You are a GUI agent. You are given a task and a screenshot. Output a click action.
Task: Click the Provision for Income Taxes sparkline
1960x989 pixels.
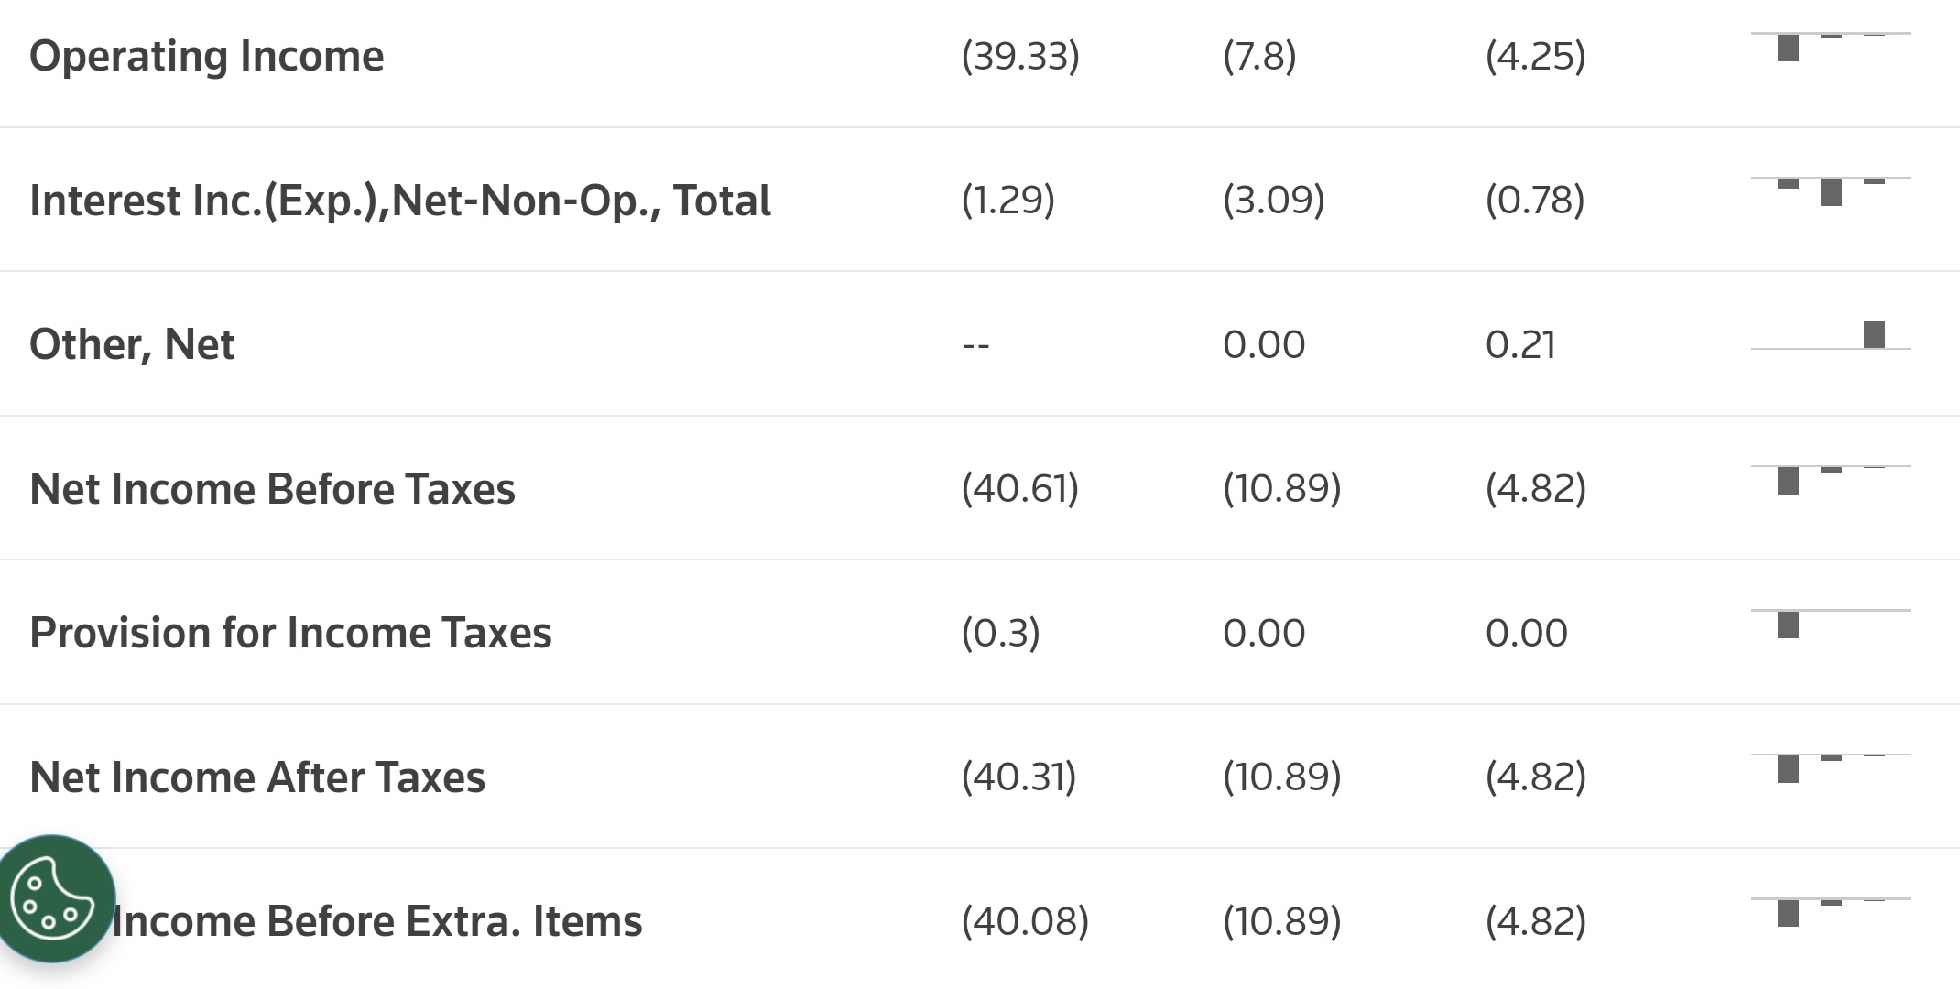pos(1830,624)
